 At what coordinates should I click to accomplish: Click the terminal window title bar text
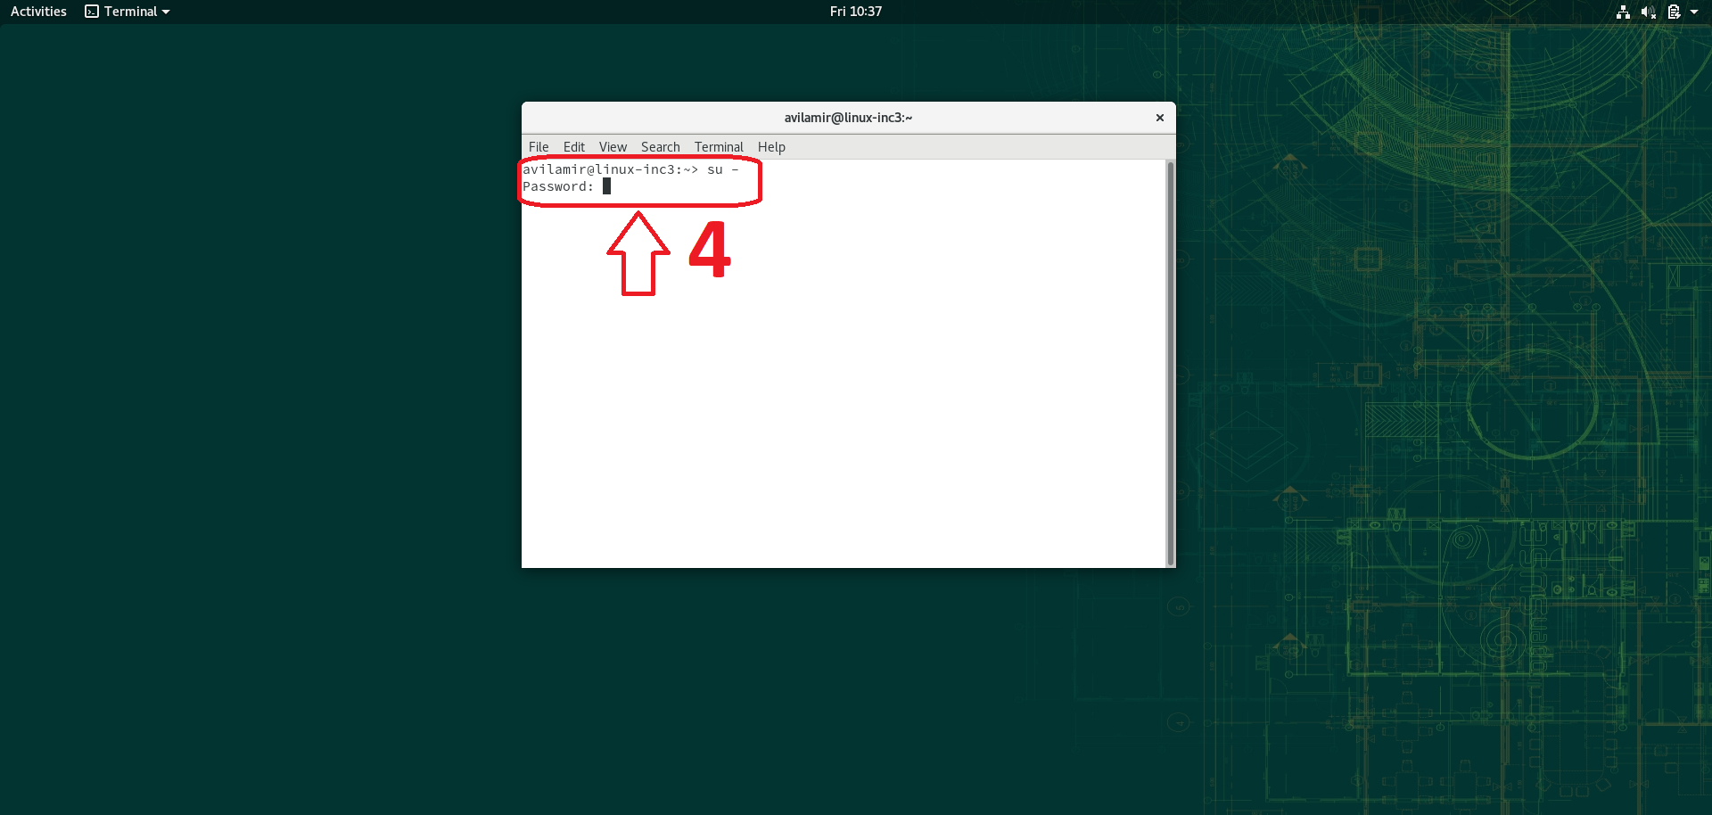click(x=848, y=118)
